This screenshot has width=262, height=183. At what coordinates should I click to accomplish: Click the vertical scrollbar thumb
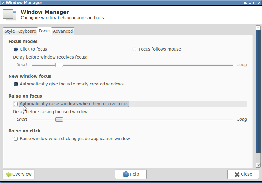tap(258, 93)
